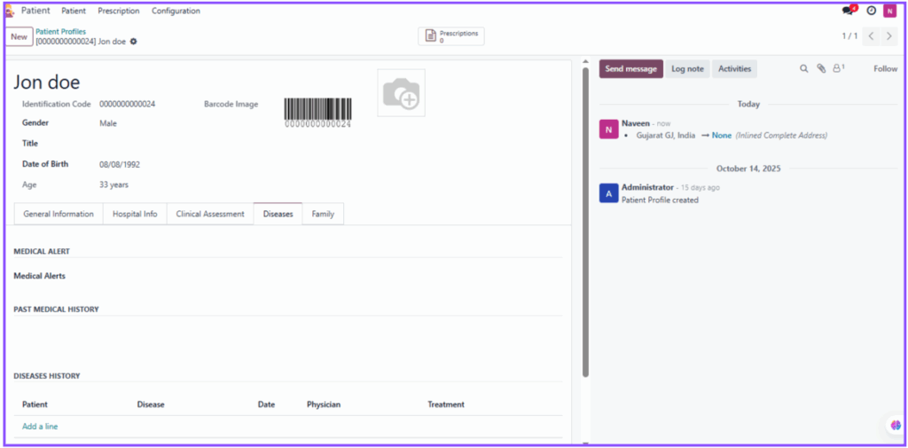
Task: Search messages with the magnifier icon
Action: coord(804,68)
